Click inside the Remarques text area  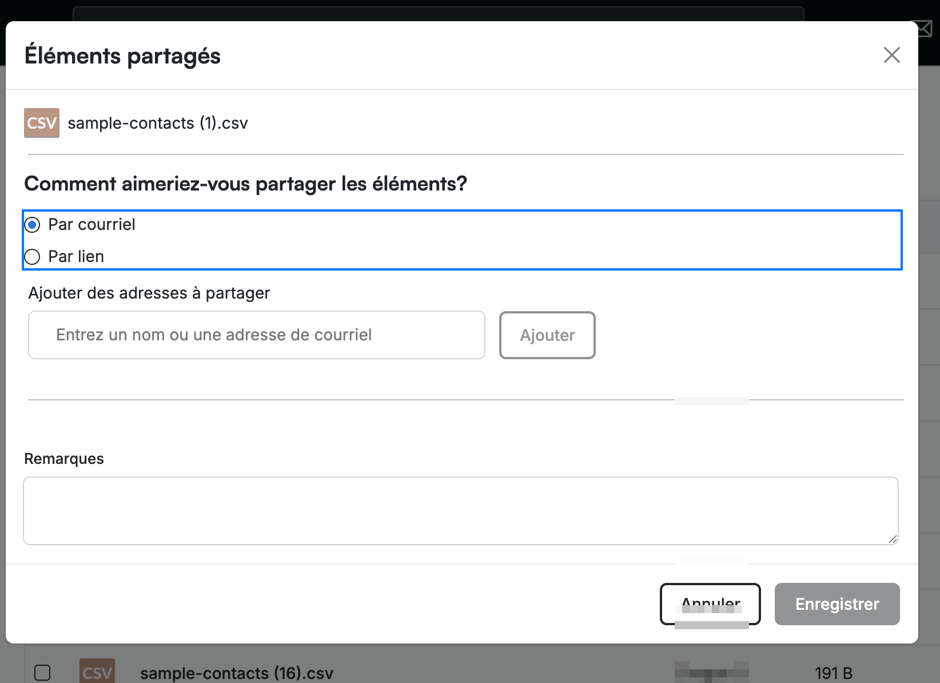pyautogui.click(x=461, y=511)
